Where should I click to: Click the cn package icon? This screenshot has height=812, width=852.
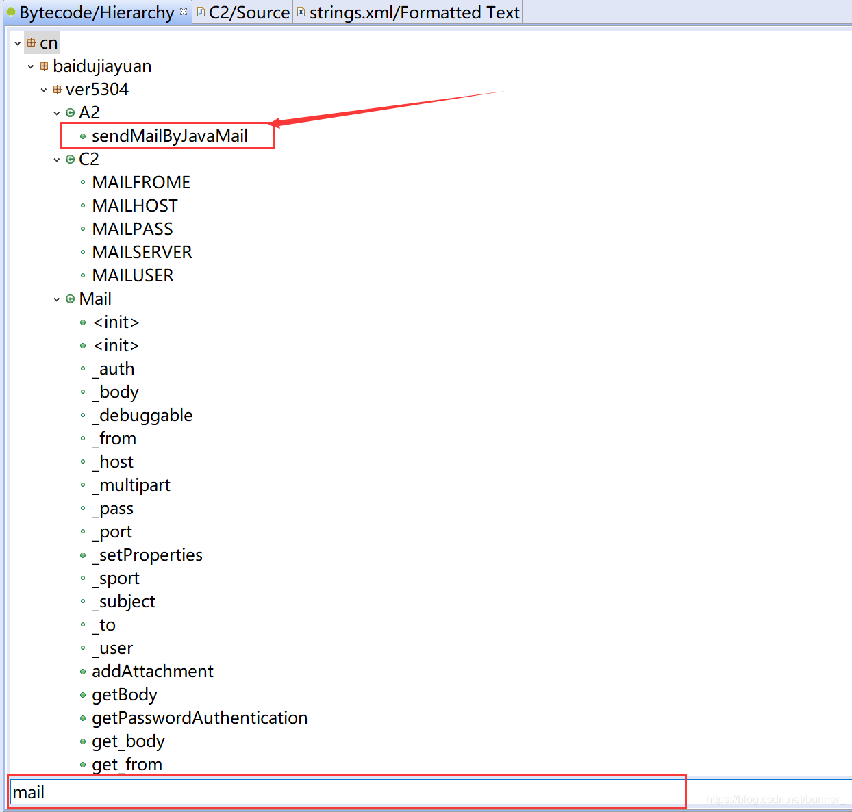coord(32,42)
